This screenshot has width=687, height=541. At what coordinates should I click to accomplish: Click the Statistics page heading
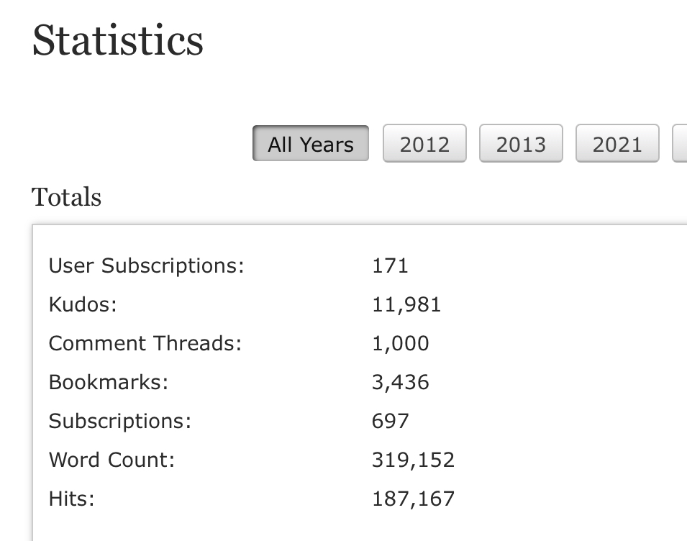118,40
